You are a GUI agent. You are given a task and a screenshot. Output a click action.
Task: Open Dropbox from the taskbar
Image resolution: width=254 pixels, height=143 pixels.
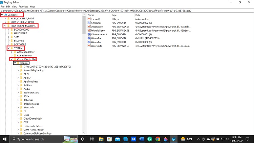point(133,139)
